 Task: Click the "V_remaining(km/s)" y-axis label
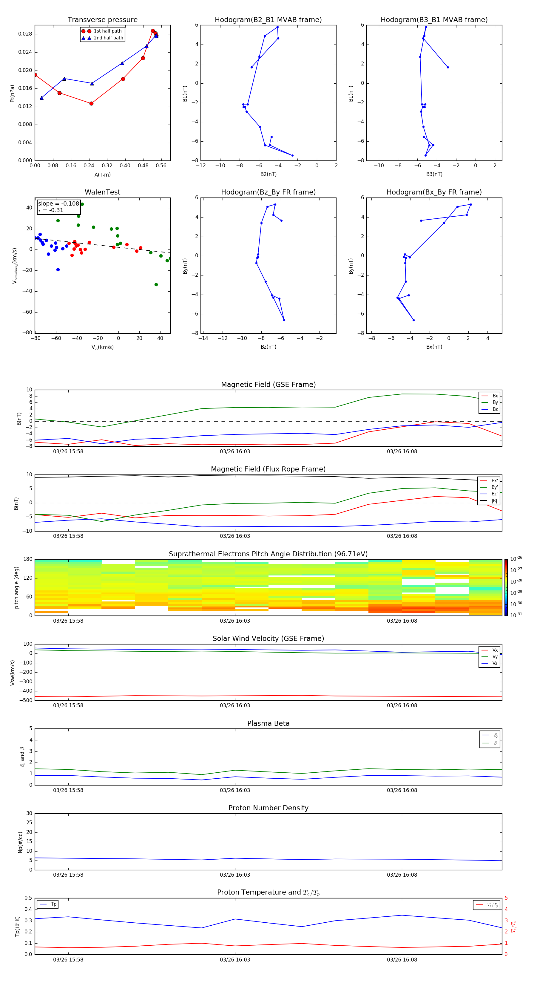click(x=15, y=266)
